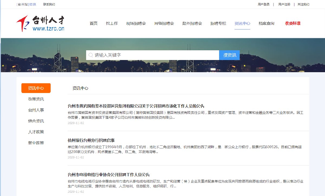Viewport: 325px width, 196px height.
Task: Go to 首页 home menu item
Action: coord(93,23)
